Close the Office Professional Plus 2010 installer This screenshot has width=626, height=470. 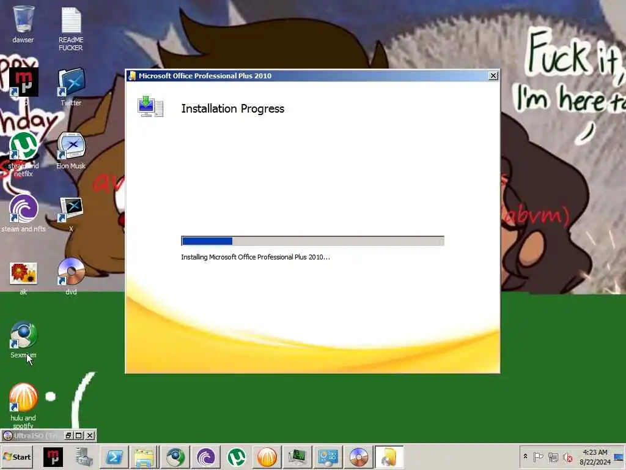point(493,75)
